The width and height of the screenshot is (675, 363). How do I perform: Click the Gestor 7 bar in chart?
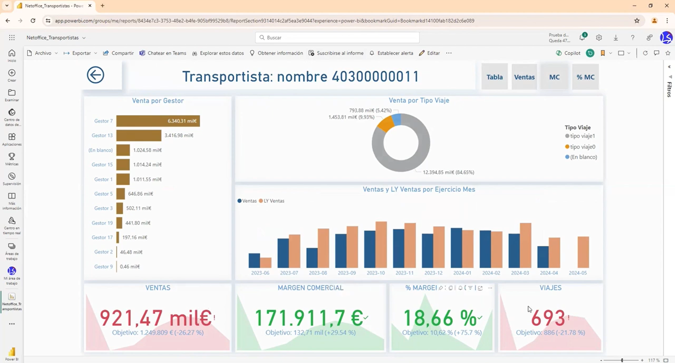pos(158,121)
